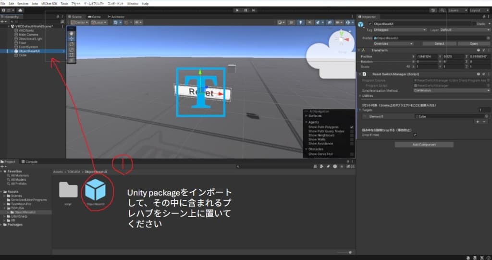Expand the ObjectResetUI hierarchy item
Viewport: 492px width, 260px height.
[x=12, y=51]
